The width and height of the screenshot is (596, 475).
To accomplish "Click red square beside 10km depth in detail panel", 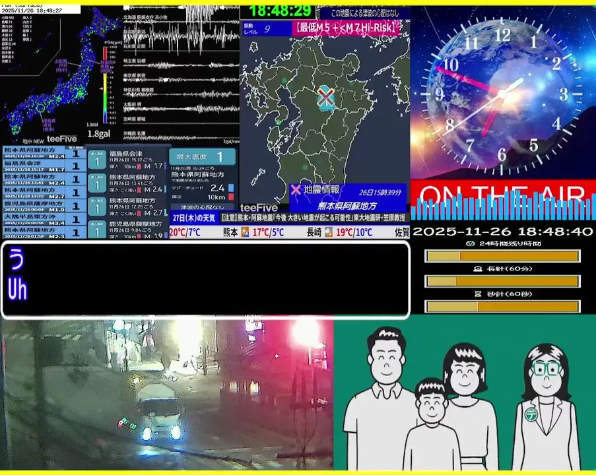I will point(231,197).
